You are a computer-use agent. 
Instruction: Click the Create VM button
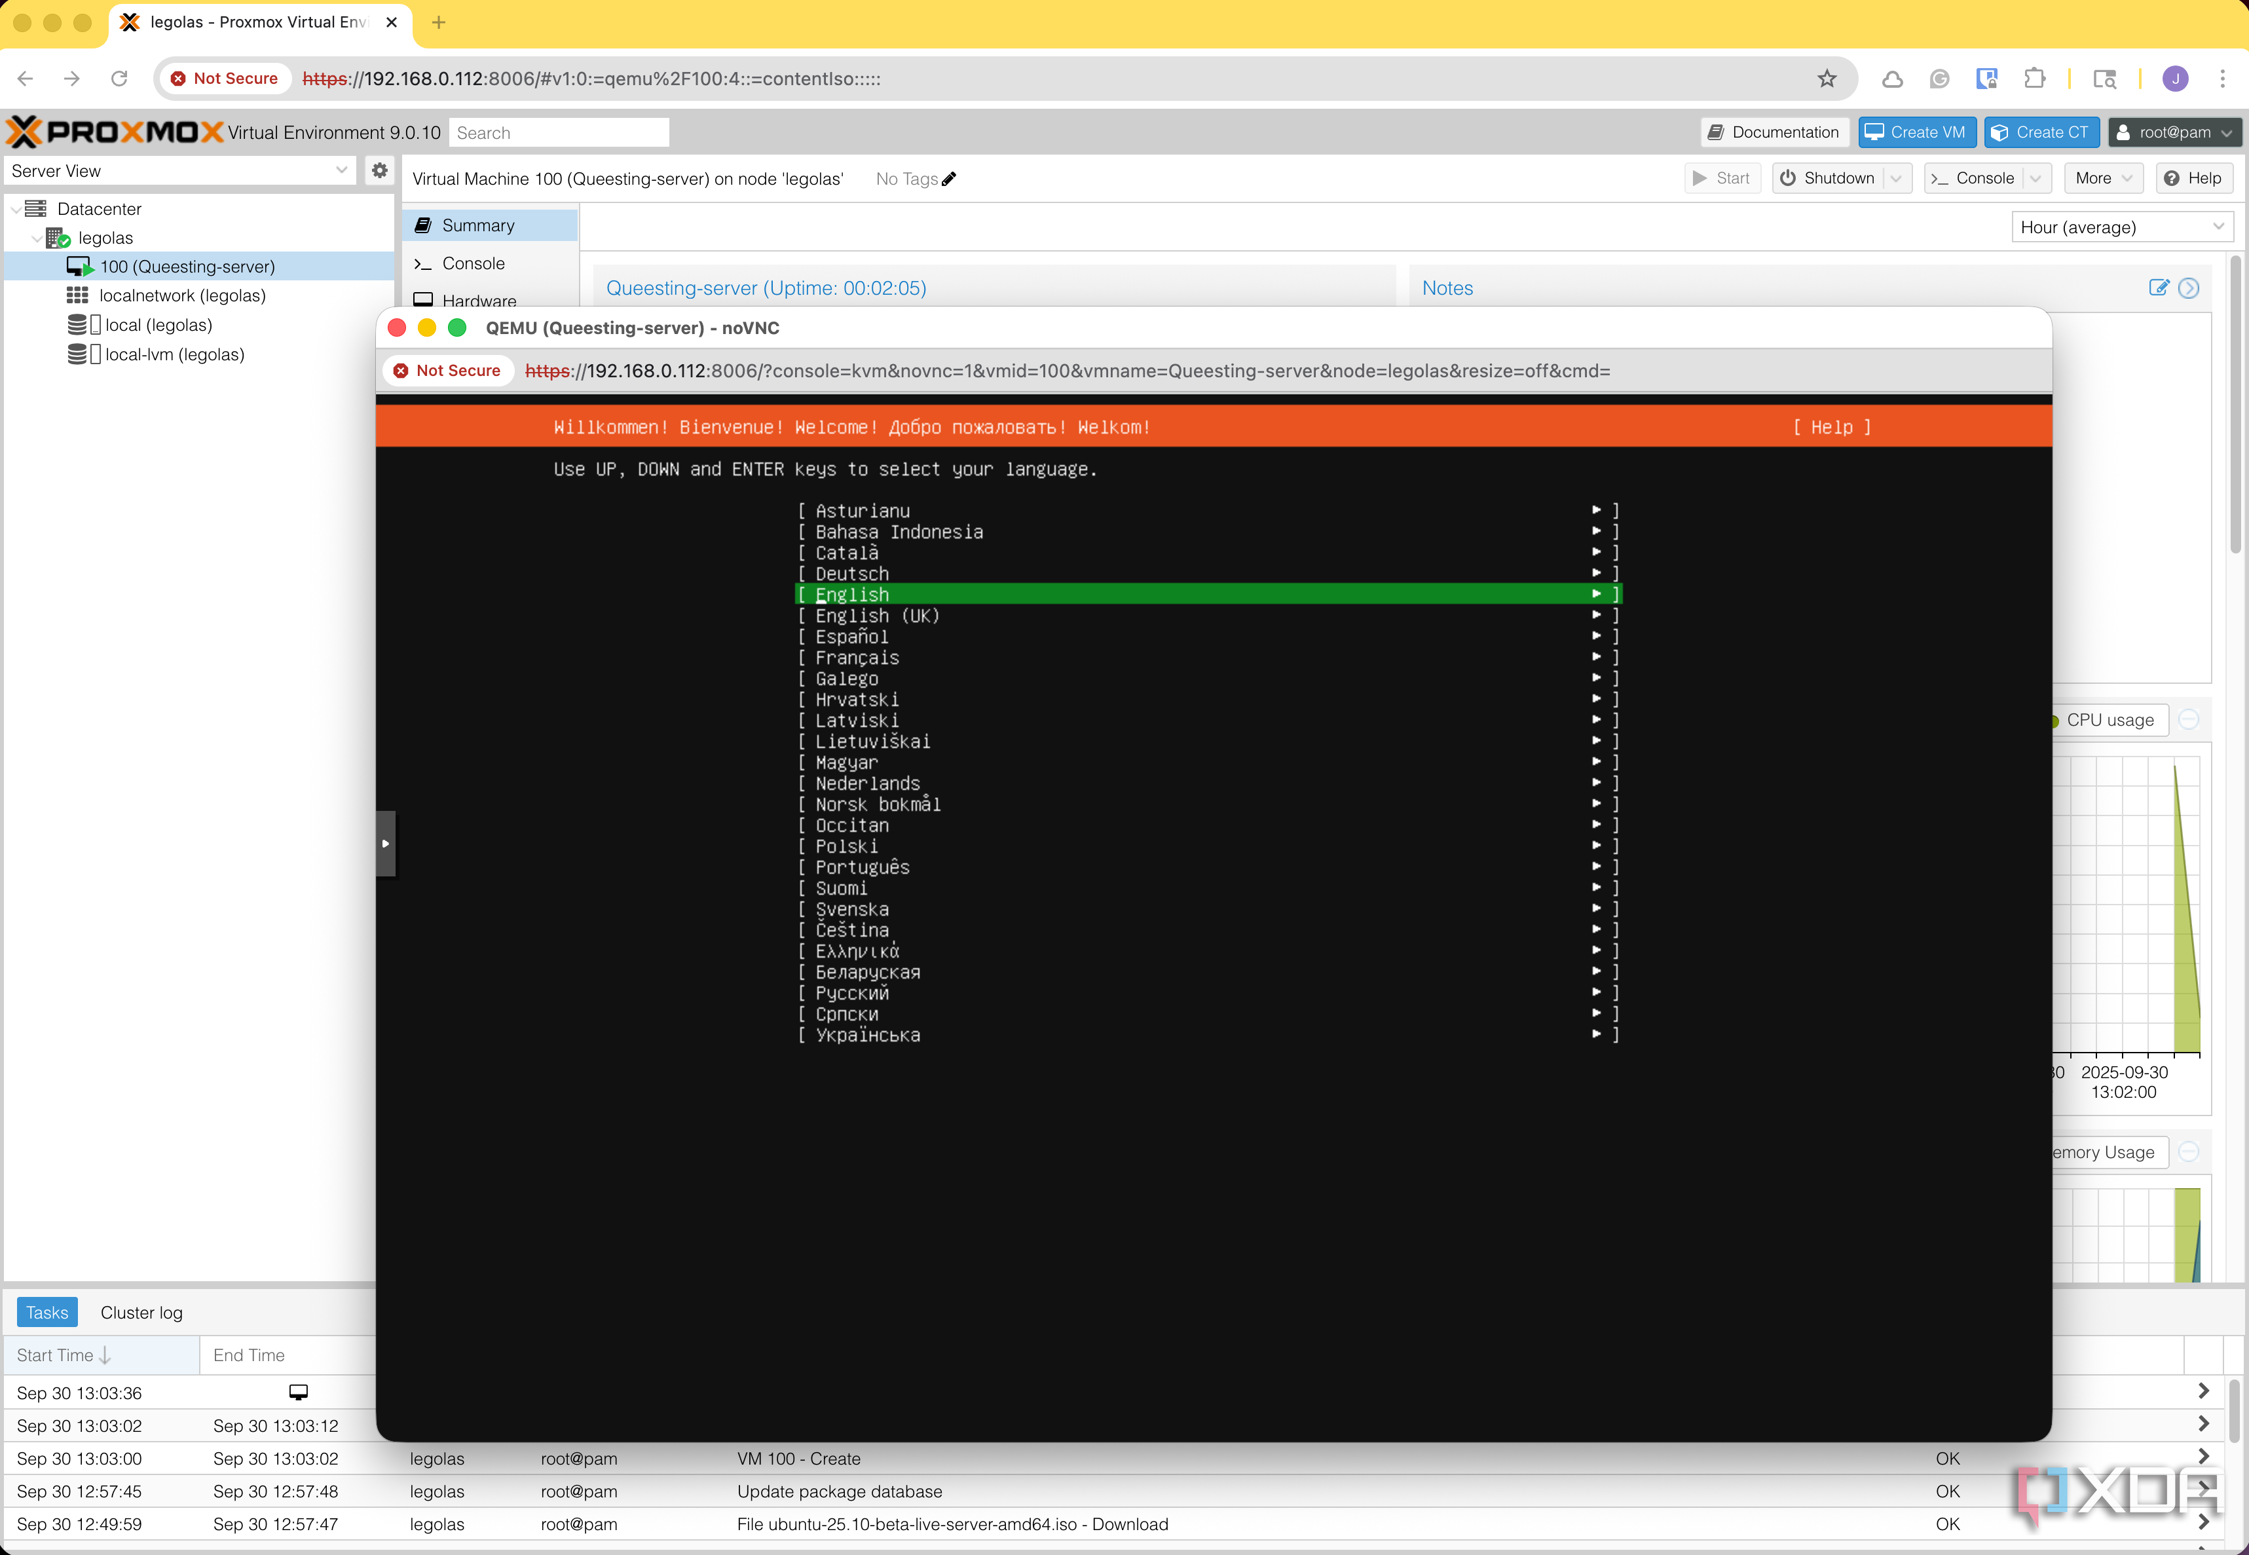point(1916,132)
